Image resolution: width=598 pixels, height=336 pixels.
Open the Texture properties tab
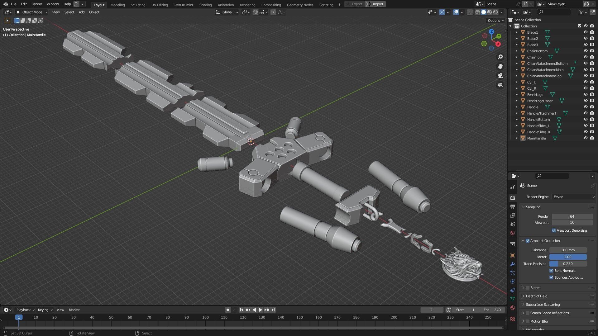pyautogui.click(x=513, y=319)
